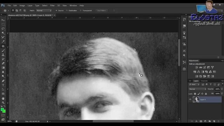Open the Fill slider dropdown arrow
The image size is (224, 126).
click(x=222, y=94)
